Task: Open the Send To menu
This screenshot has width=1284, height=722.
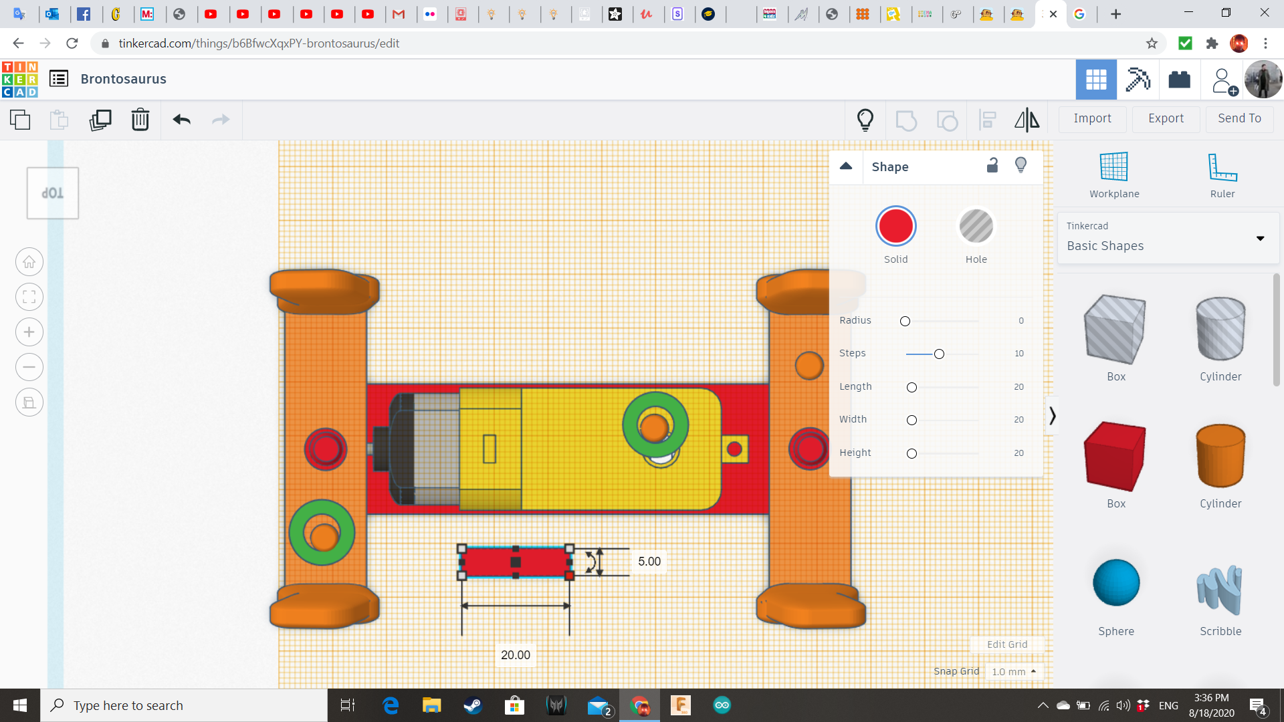Action: [x=1239, y=118]
